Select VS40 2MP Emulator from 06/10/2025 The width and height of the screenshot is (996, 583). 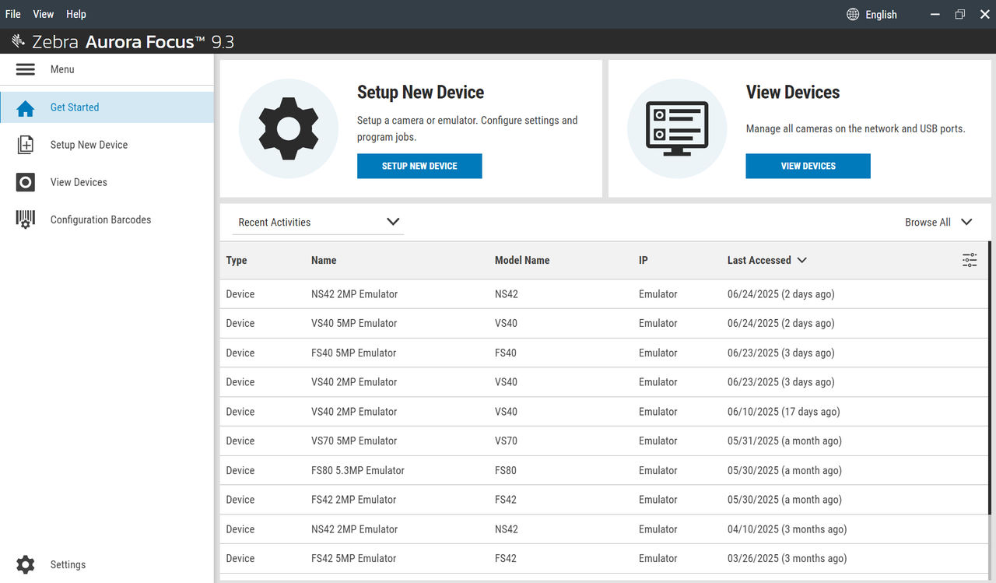[x=604, y=412]
